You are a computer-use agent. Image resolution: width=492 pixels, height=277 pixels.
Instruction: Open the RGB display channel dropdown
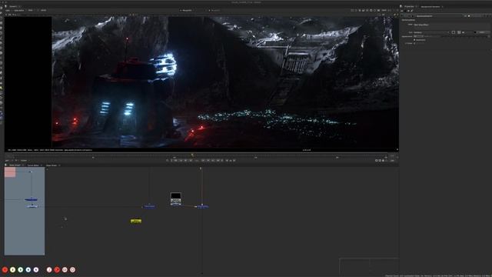coord(31,10)
